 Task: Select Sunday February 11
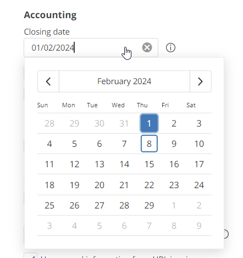pos(49,164)
